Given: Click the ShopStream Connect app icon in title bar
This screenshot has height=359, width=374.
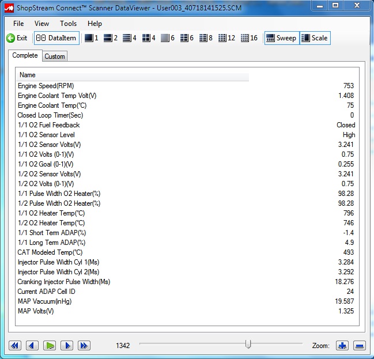Looking at the screenshot, I should coord(9,8).
